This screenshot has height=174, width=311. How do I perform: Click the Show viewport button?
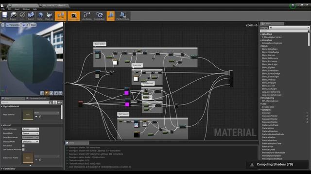[x=33, y=25]
